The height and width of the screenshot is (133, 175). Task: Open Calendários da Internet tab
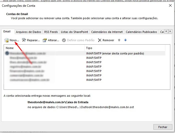point(107,32)
